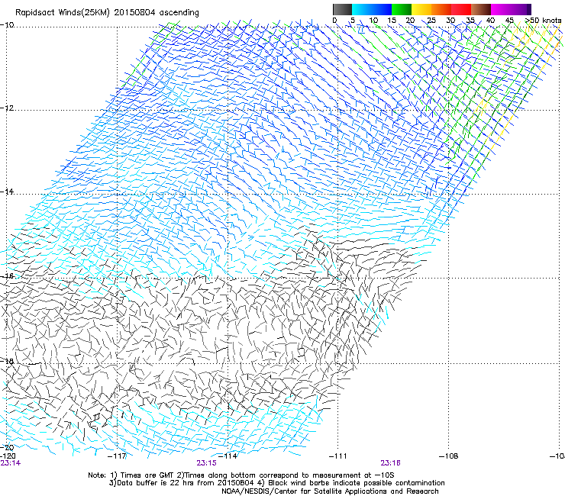The image size is (565, 496).
Task: Click the '15' label under the color scale
Action: [x=392, y=21]
